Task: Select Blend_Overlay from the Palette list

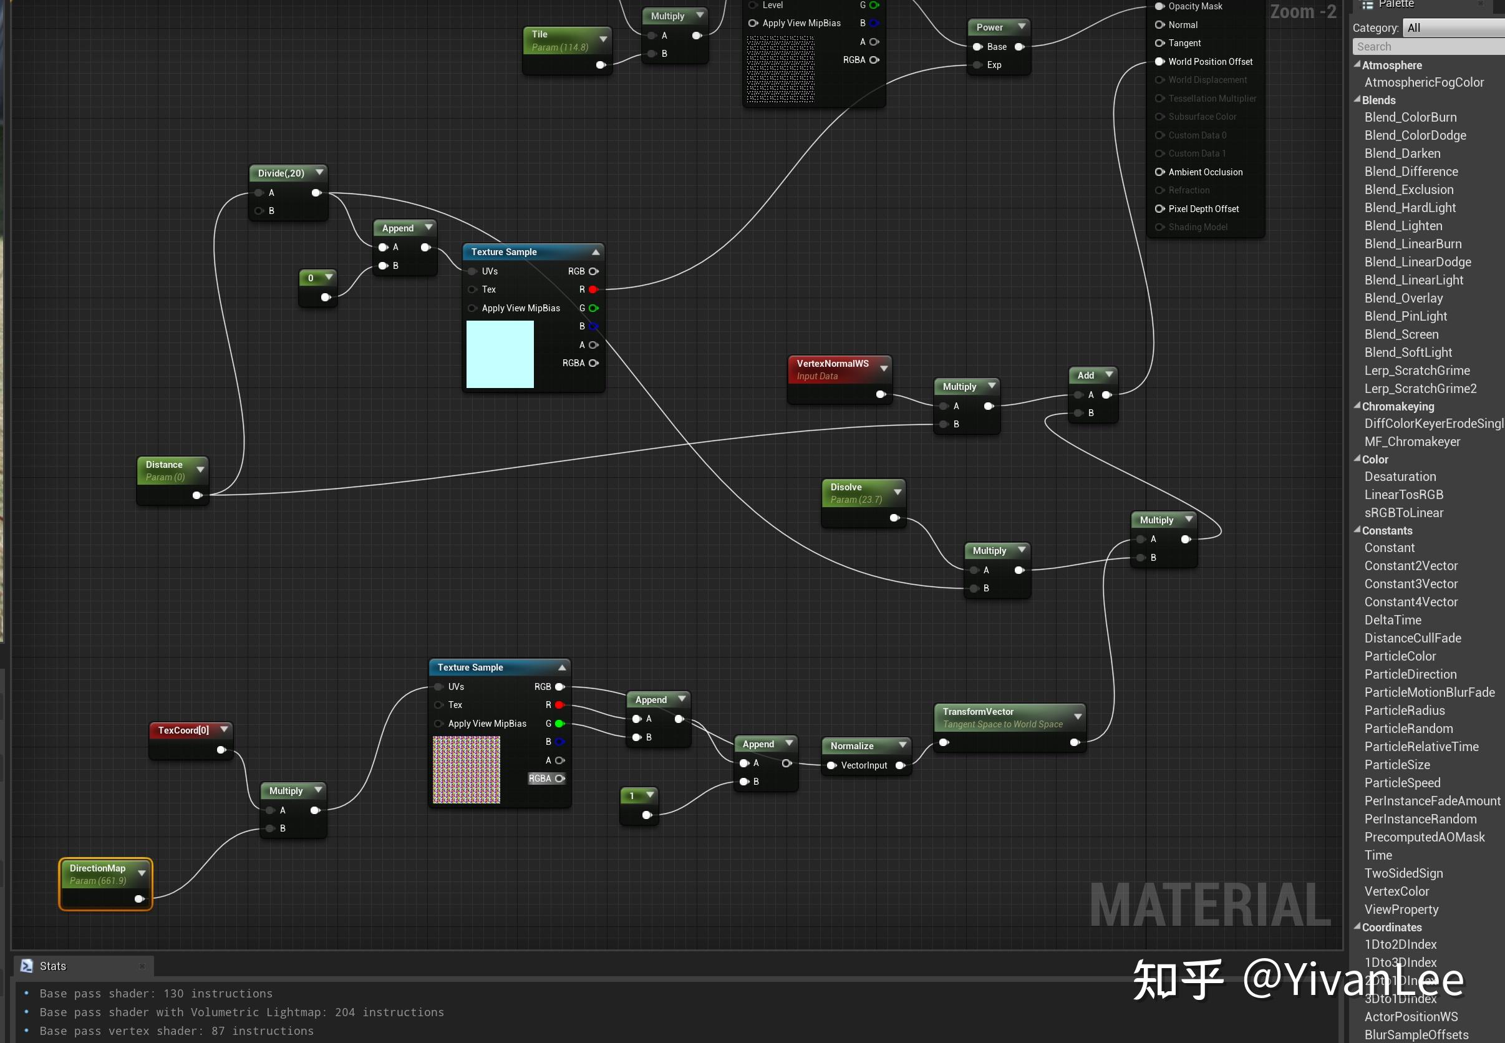Action: (x=1403, y=298)
